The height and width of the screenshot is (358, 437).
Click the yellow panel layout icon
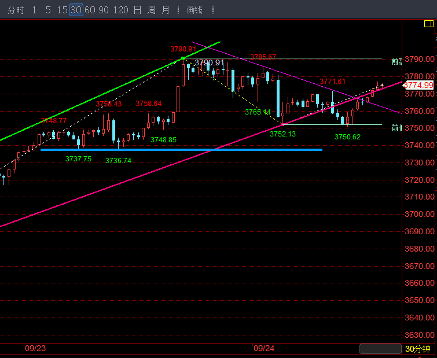[x=428, y=24]
